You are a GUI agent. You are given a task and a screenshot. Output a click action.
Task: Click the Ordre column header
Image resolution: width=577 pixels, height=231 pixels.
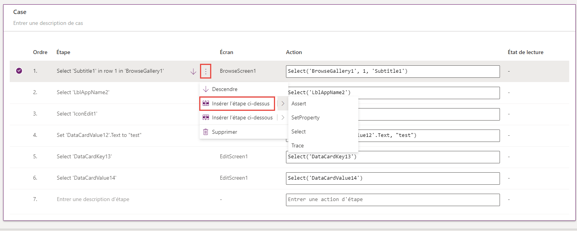[x=40, y=52]
